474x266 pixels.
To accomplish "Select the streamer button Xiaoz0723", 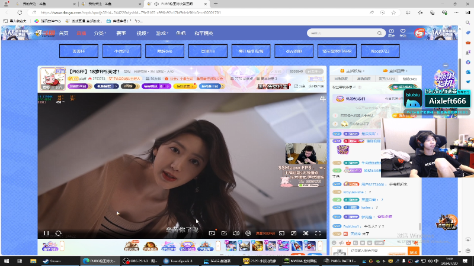I will [380, 51].
